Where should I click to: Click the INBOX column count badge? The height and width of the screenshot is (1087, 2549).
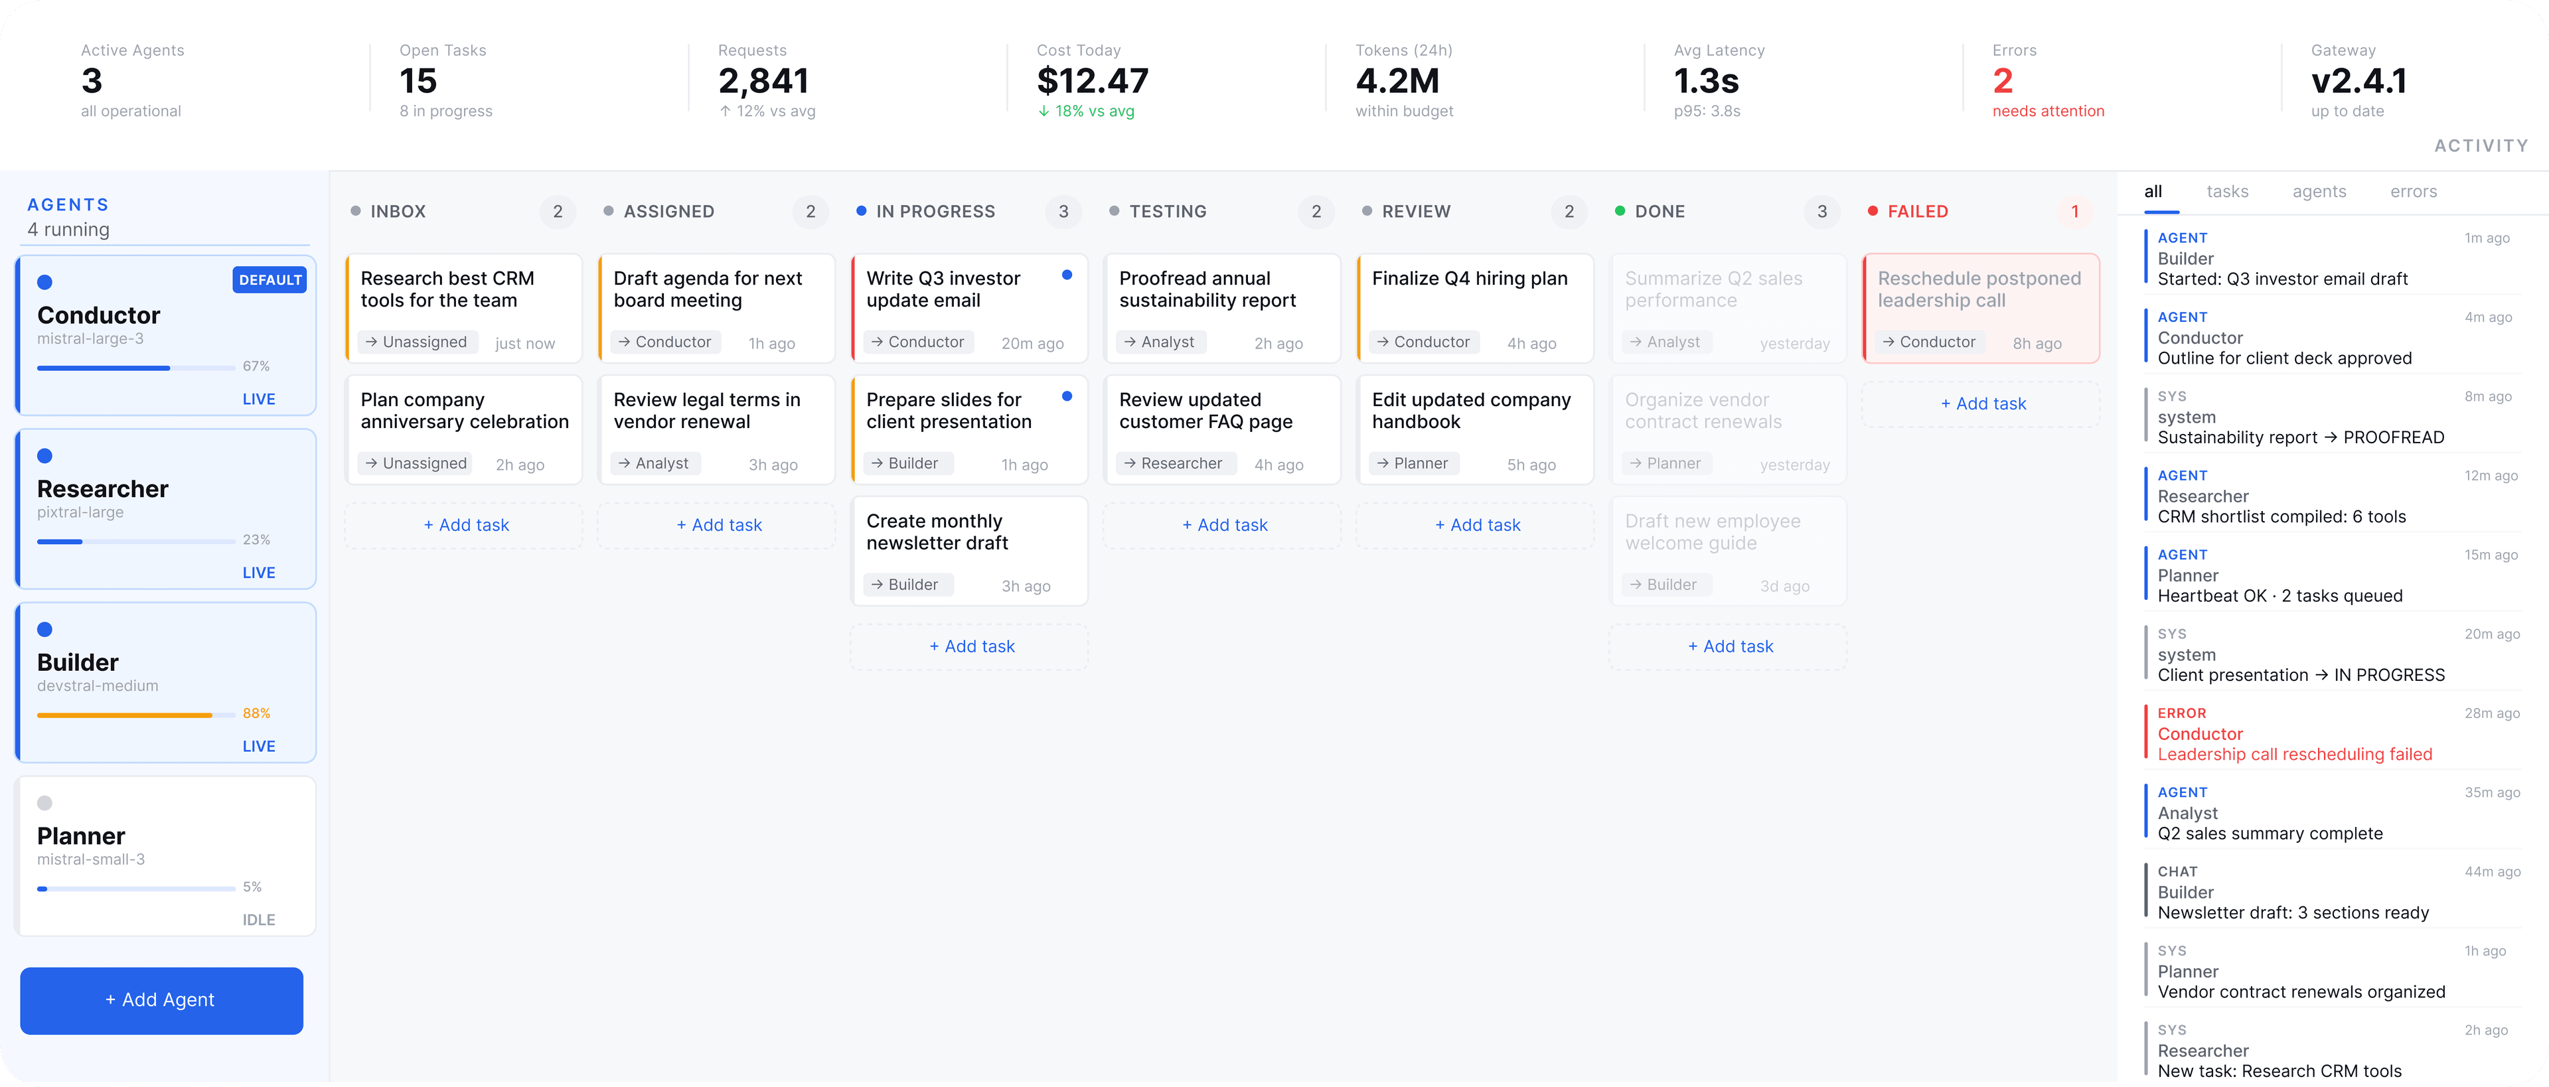pos(557,212)
